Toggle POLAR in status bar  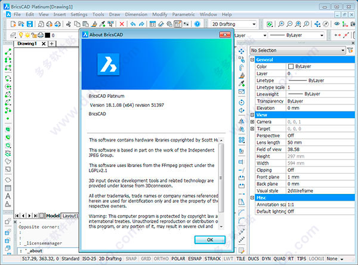tap(178, 258)
